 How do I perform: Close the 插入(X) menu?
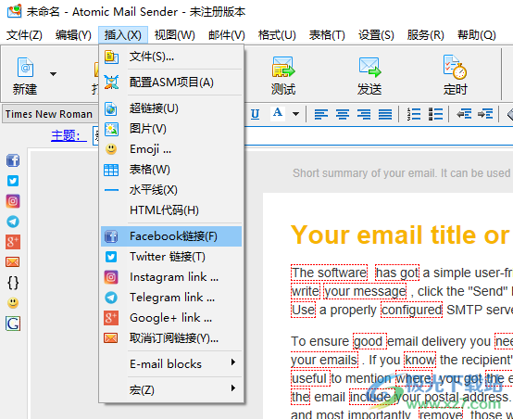(123, 34)
